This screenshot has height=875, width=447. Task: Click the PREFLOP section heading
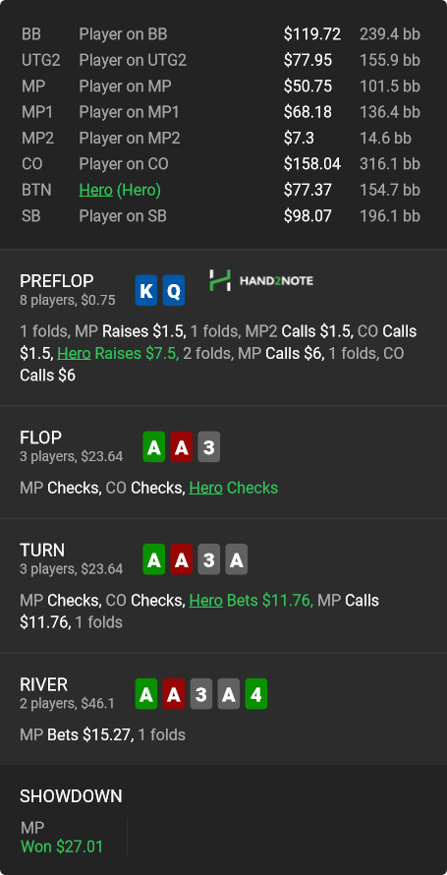[57, 281]
